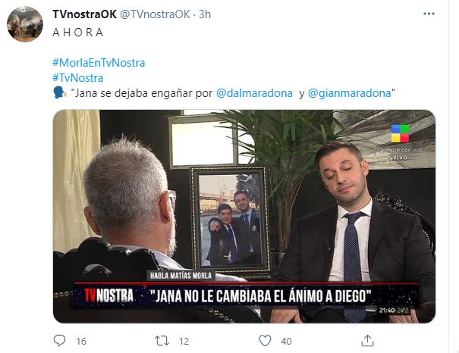The height and width of the screenshot is (353, 459).
Task: Click the A H O R A tweet text
Action: [78, 33]
